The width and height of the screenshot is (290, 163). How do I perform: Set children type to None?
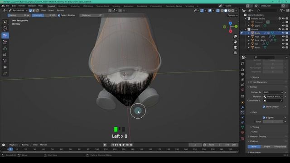254,147
